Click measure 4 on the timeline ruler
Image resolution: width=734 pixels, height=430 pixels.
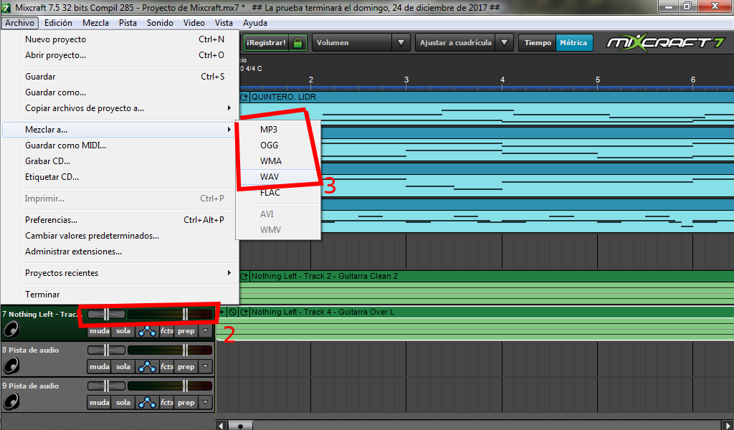click(502, 80)
